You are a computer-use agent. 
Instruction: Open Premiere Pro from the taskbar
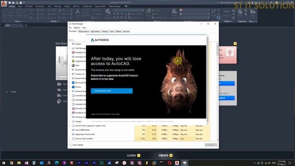tap(79, 163)
